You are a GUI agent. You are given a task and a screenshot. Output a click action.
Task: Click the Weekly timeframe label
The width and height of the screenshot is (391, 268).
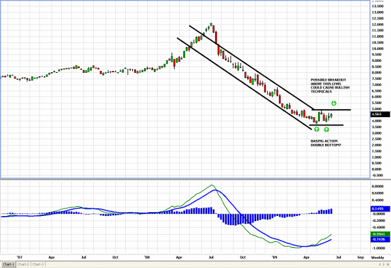(x=377, y=258)
